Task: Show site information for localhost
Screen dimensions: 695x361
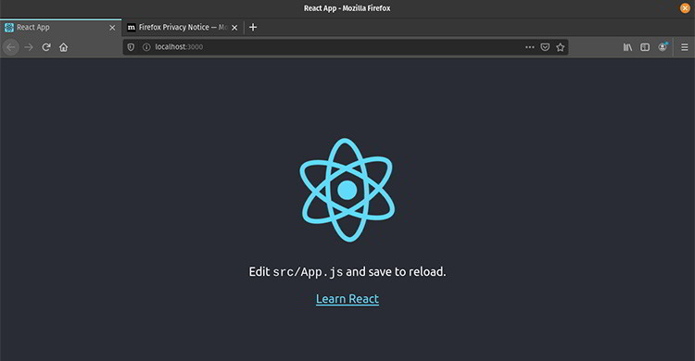Action: point(146,47)
